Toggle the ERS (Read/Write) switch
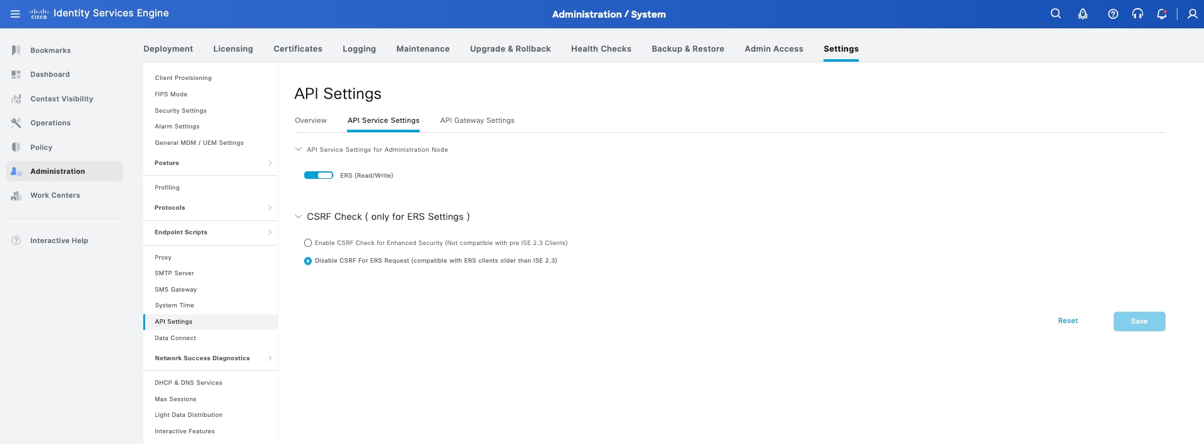The image size is (1204, 444). (319, 175)
